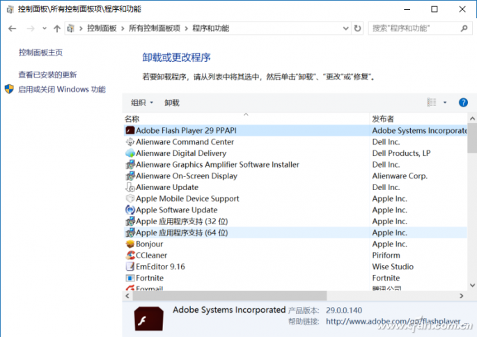The width and height of the screenshot is (477, 337).
Task: Click the Apple 应用程序支持 (32 位) icon
Action: pyautogui.click(x=130, y=221)
